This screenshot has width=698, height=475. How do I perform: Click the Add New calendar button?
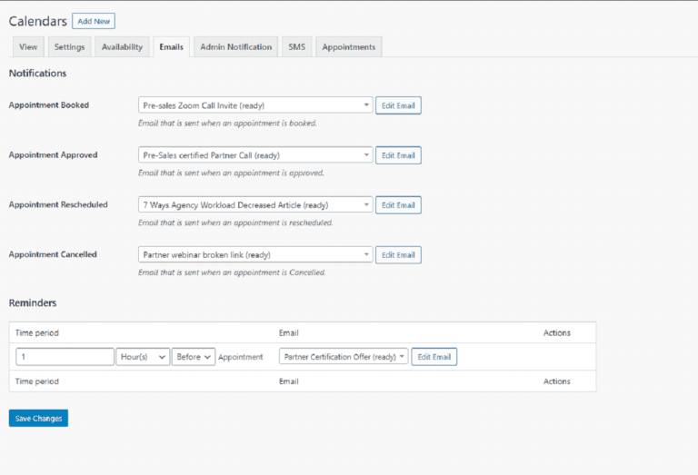click(x=94, y=21)
